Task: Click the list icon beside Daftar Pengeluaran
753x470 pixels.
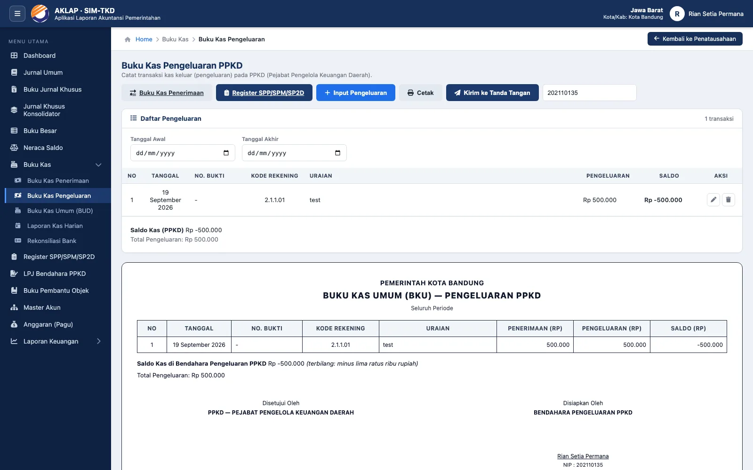Action: click(x=134, y=118)
